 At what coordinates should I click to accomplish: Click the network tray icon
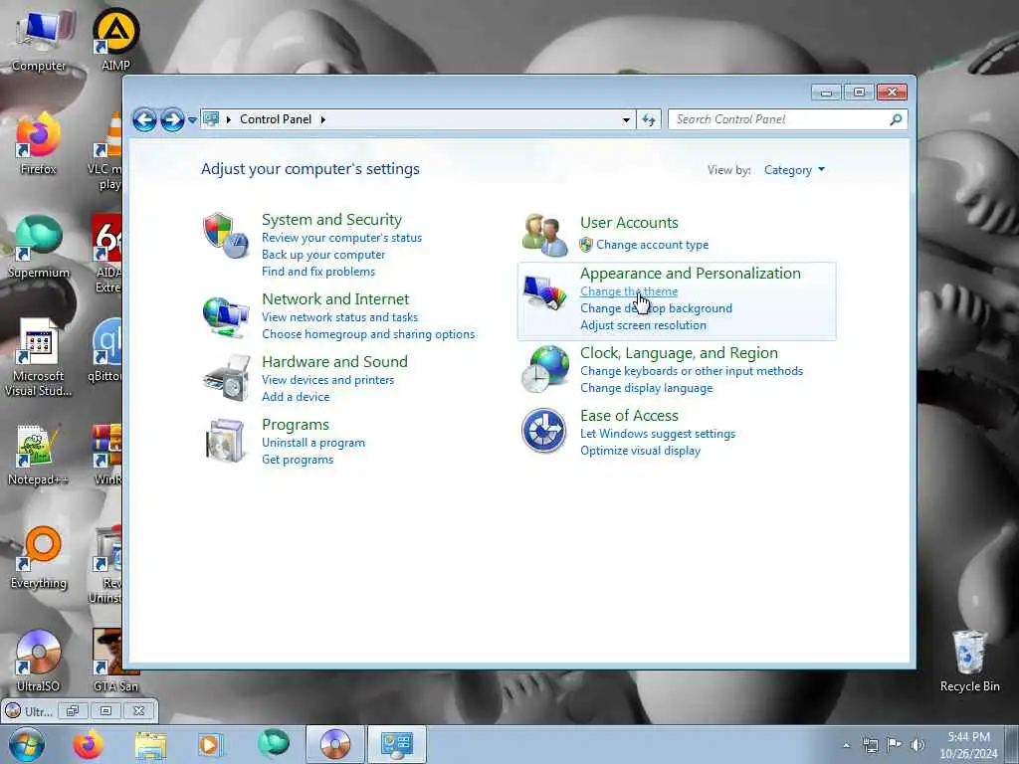point(870,745)
